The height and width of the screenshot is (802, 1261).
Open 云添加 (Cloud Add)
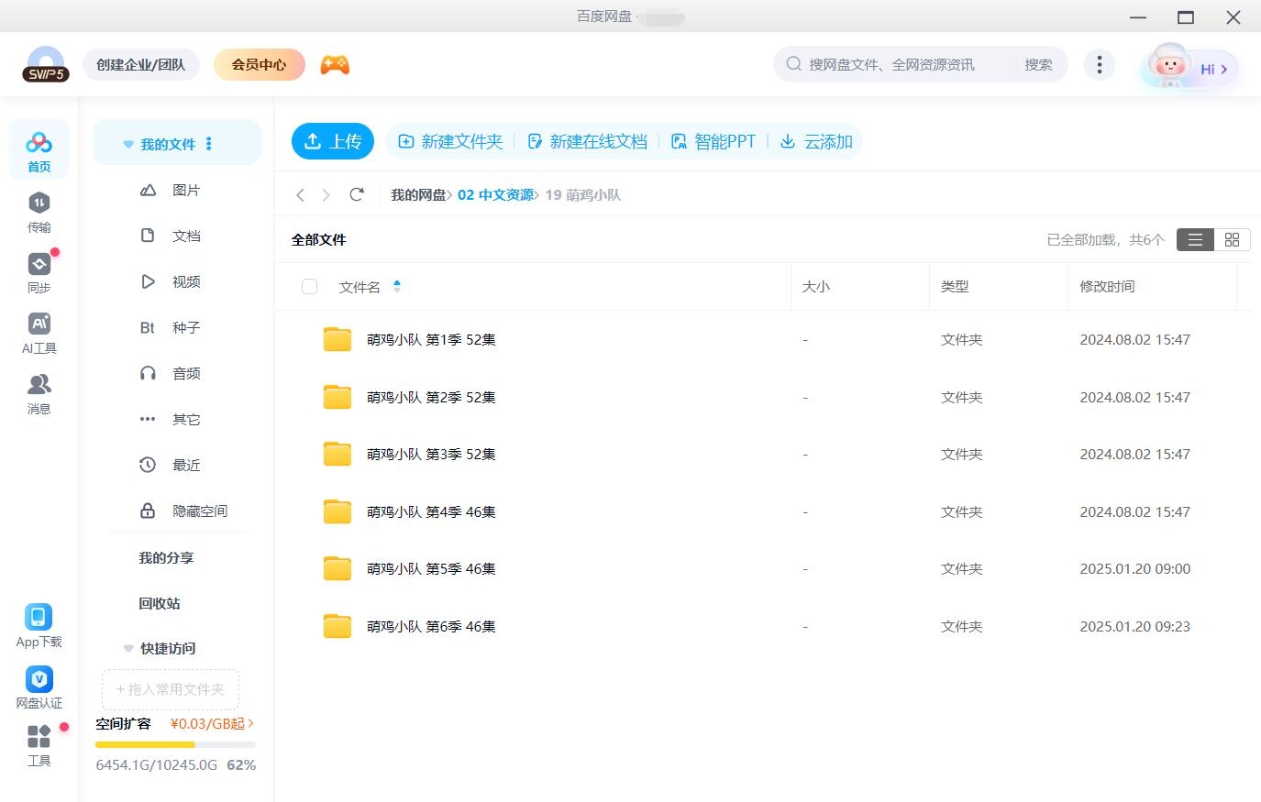tap(815, 141)
